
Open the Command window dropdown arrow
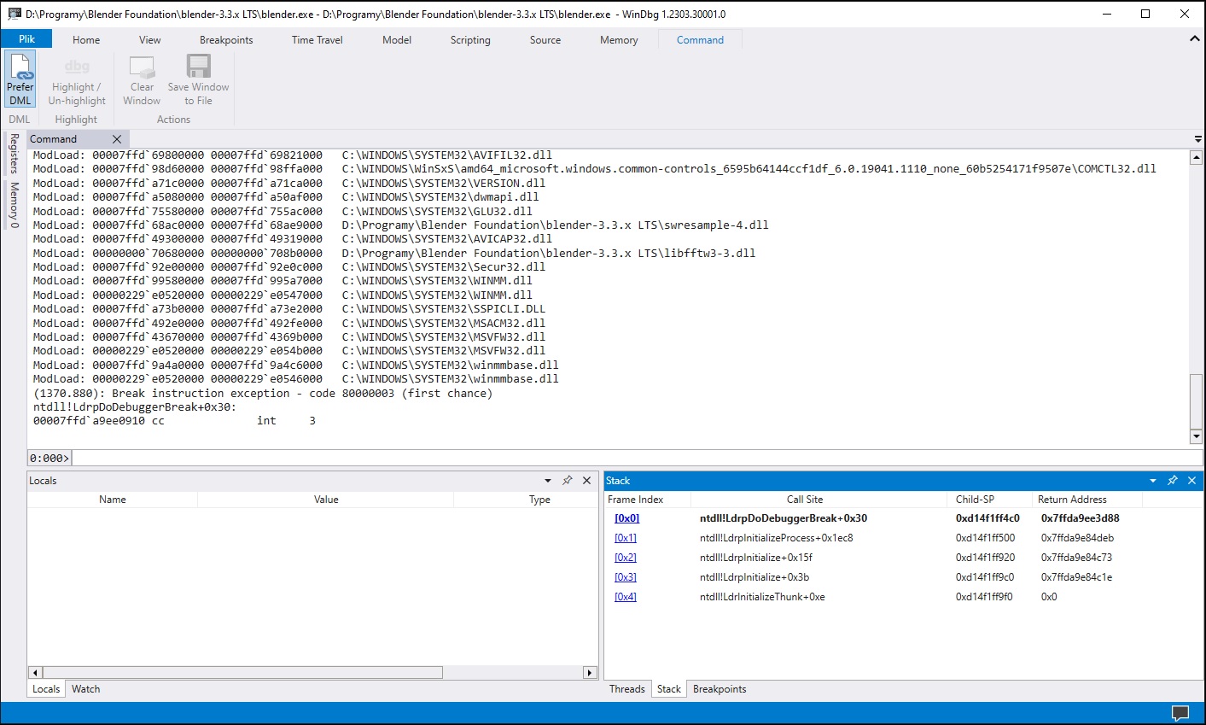[1199, 137]
